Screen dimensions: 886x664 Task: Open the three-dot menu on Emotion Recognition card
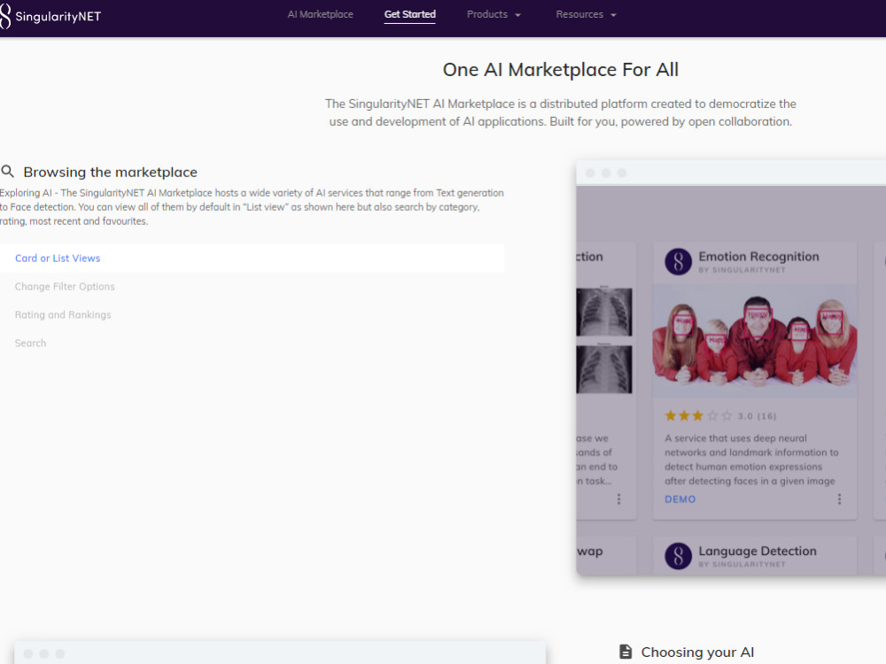839,499
